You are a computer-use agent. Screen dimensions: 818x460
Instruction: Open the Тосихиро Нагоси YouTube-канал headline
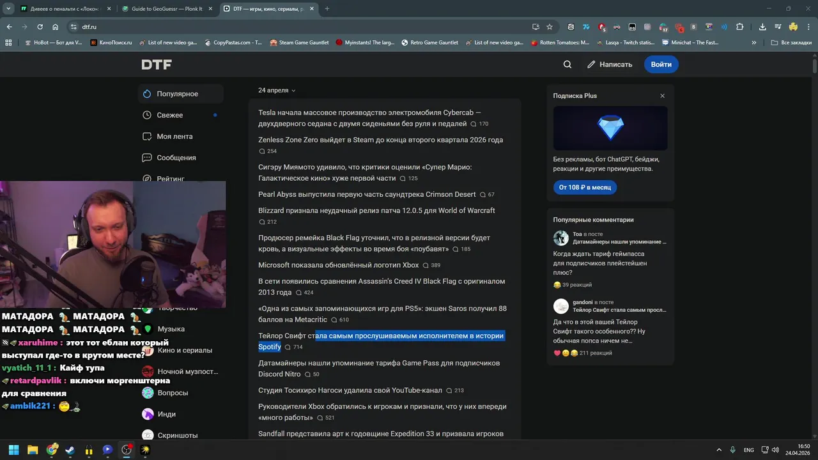click(x=350, y=390)
